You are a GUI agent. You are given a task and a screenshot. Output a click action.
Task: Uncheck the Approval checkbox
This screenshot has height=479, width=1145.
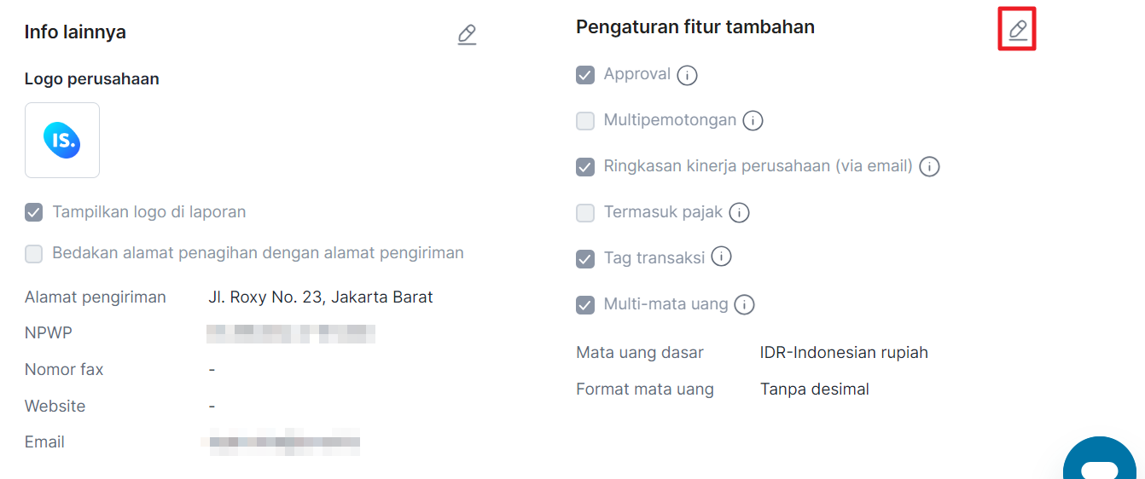tap(585, 75)
